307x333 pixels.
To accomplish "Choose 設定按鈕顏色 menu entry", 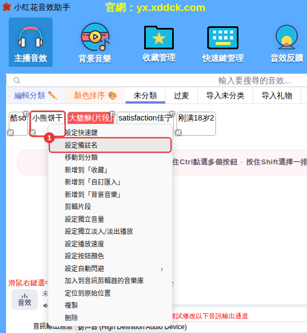I will click(x=110, y=256).
